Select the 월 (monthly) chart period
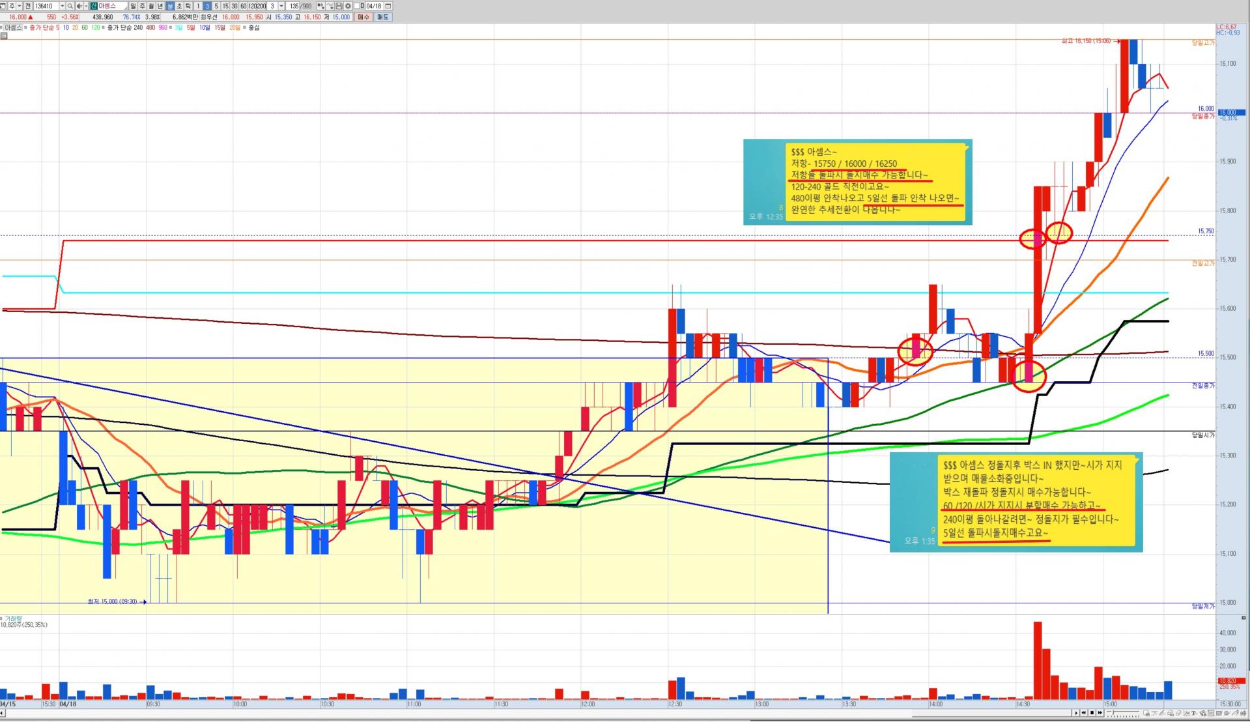Viewport: 1250px width, 722px height. tap(151, 6)
